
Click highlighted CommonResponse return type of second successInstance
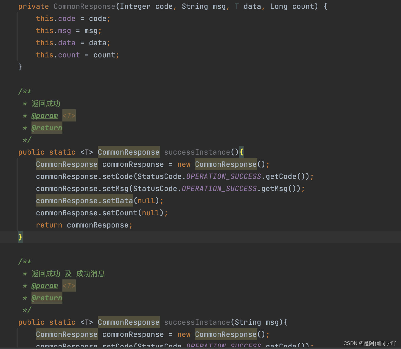point(129,322)
